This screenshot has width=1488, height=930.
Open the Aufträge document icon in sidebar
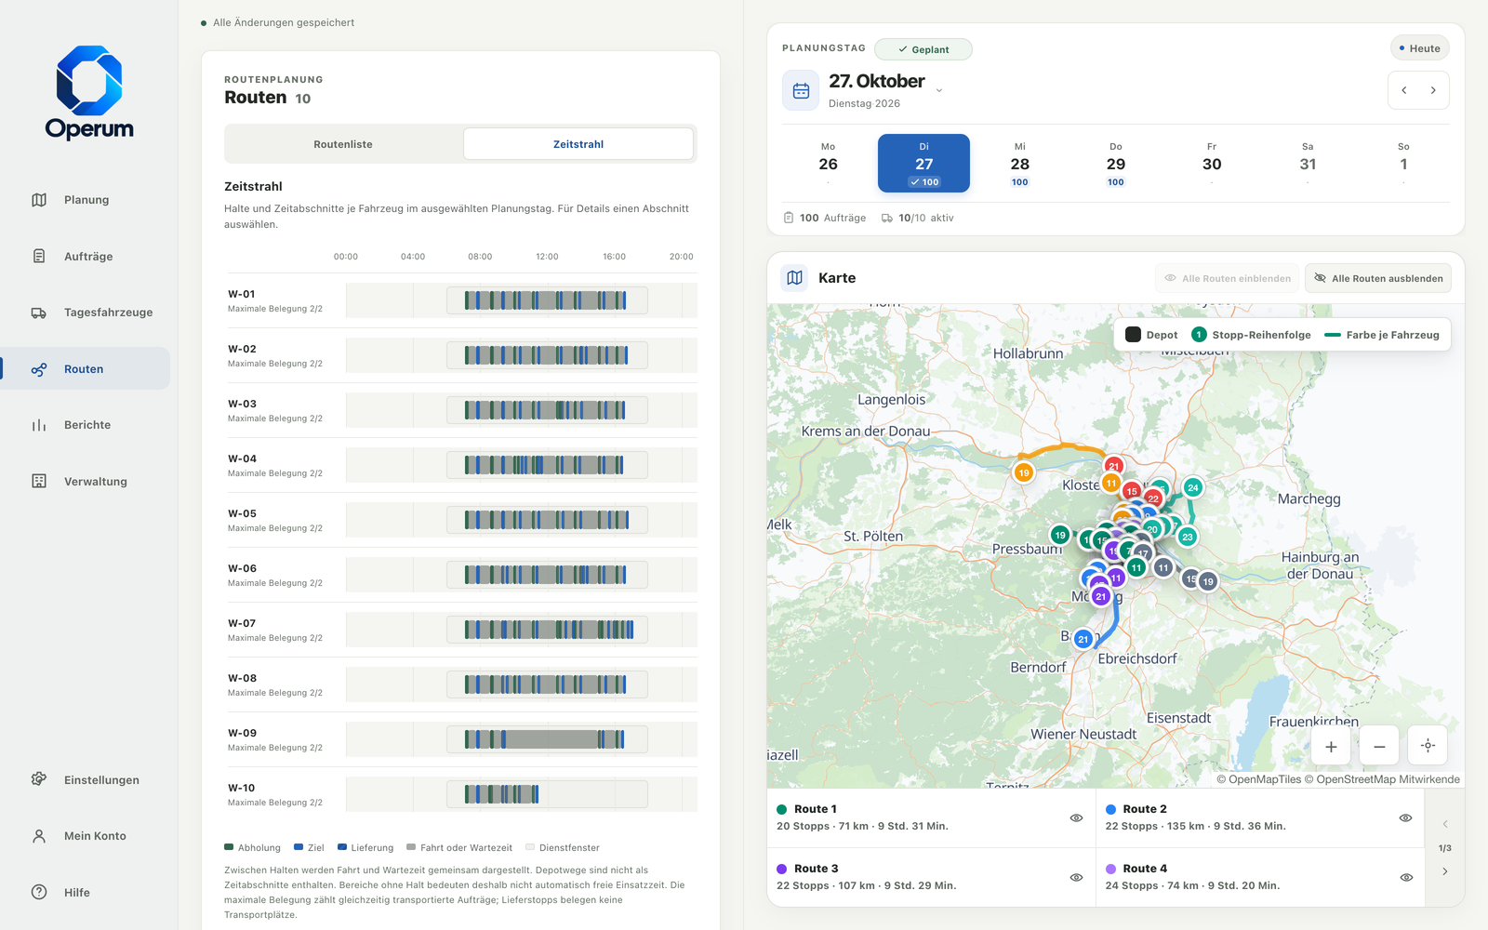coord(39,256)
